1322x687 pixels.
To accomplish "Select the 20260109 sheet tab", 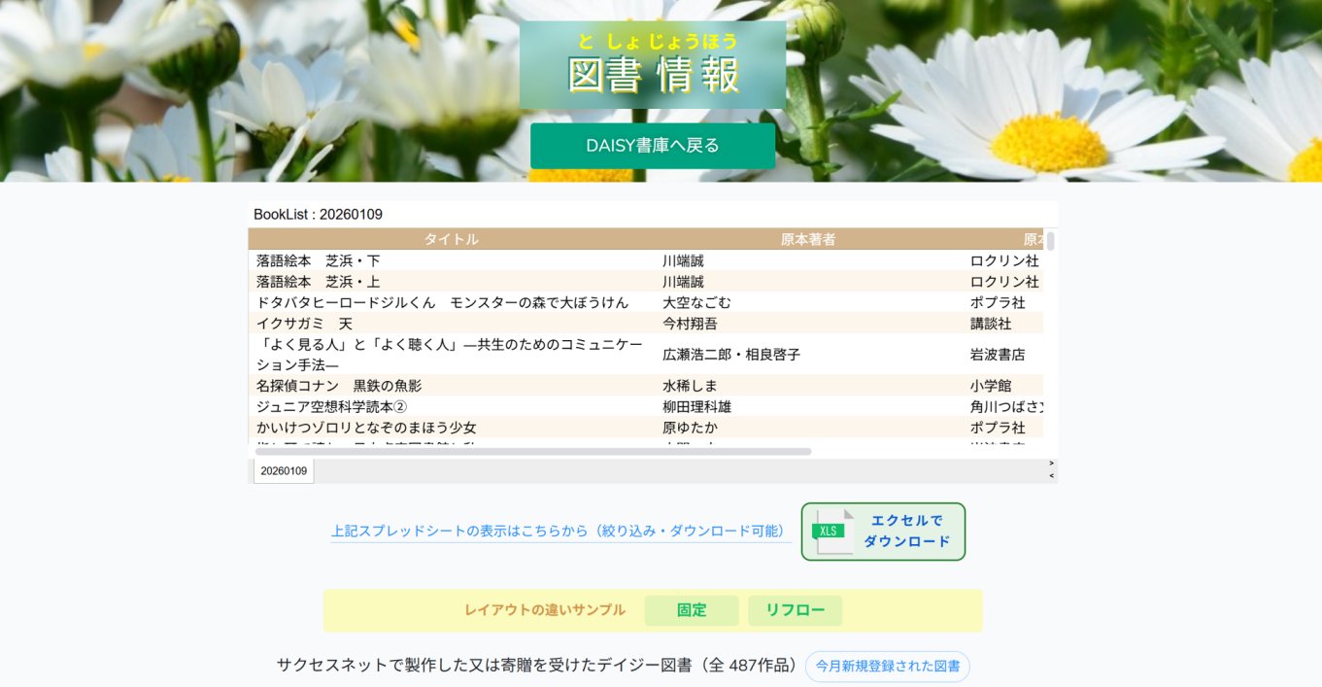I will pyautogui.click(x=284, y=471).
